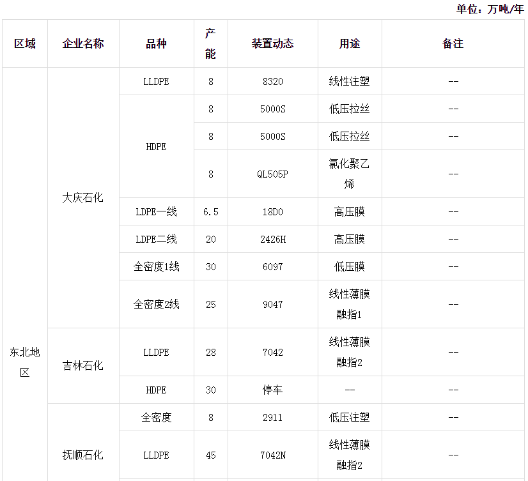Screen dimensions: 528x481
Task: Click the 产能 column header
Action: (x=211, y=43)
